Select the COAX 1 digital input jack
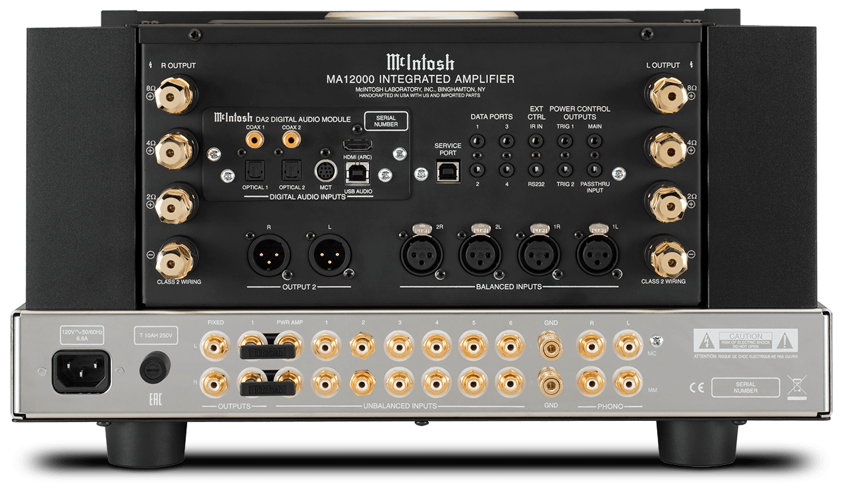843x484 pixels. point(255,139)
